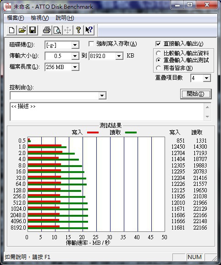The image size is (221, 265).
Task: Click the 傳輸速率 - MB / 秒 axis label
Action: pos(88,243)
